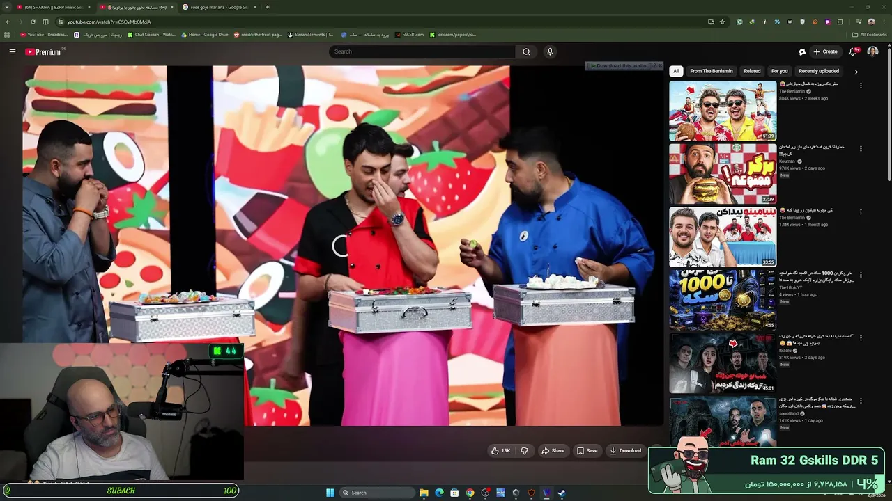The width and height of the screenshot is (892, 501).
Task: Go to YouTube Premium home logo
Action: (x=43, y=51)
